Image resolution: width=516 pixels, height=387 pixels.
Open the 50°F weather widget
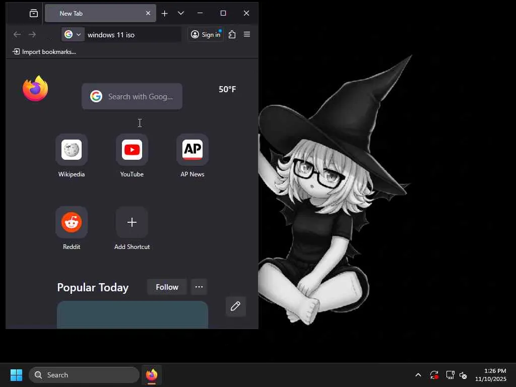click(227, 89)
